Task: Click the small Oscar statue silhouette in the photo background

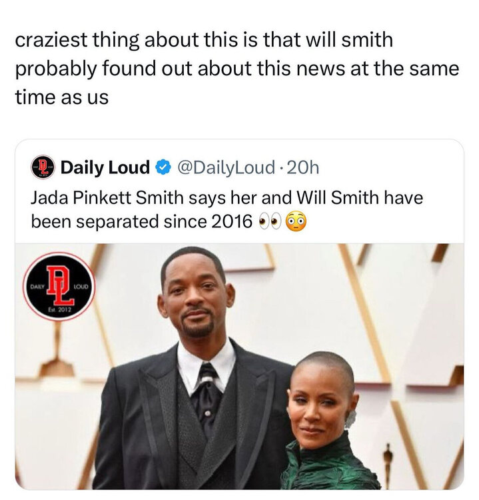Action: 388,463
